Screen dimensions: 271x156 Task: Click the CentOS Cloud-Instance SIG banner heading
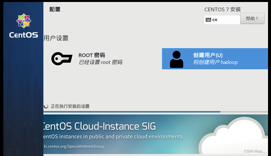point(99,126)
